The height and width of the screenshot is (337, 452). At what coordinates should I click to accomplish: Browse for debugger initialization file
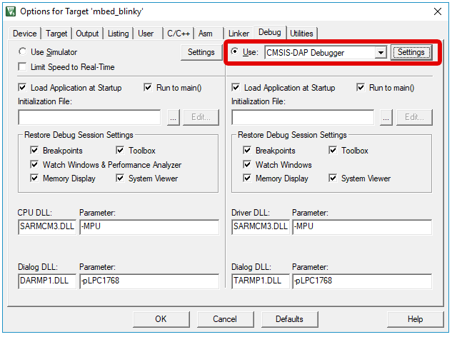point(386,118)
